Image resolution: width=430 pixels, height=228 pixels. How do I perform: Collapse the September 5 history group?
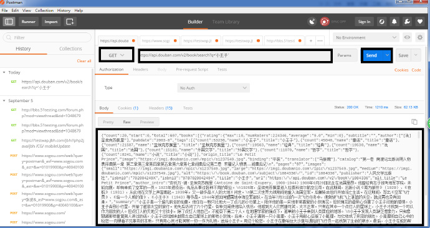coord(4,100)
